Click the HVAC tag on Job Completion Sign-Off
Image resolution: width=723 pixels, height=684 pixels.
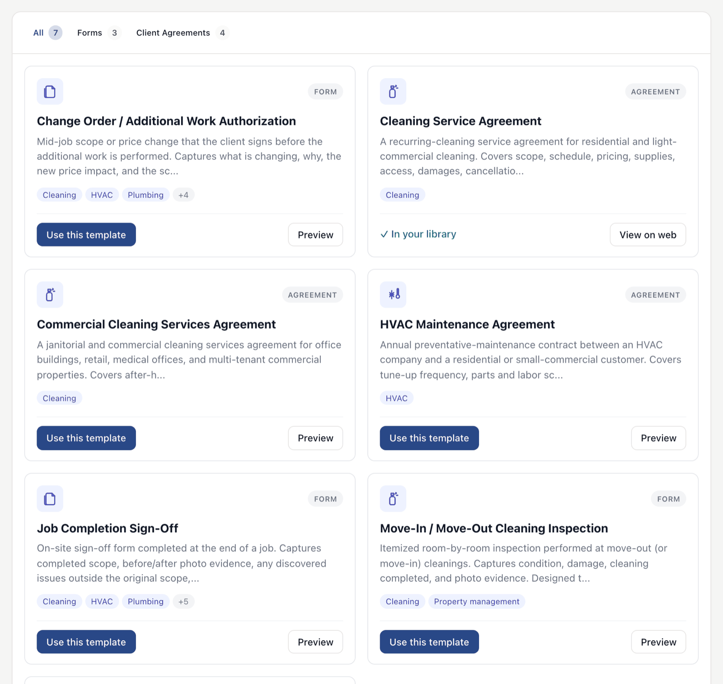[102, 601]
